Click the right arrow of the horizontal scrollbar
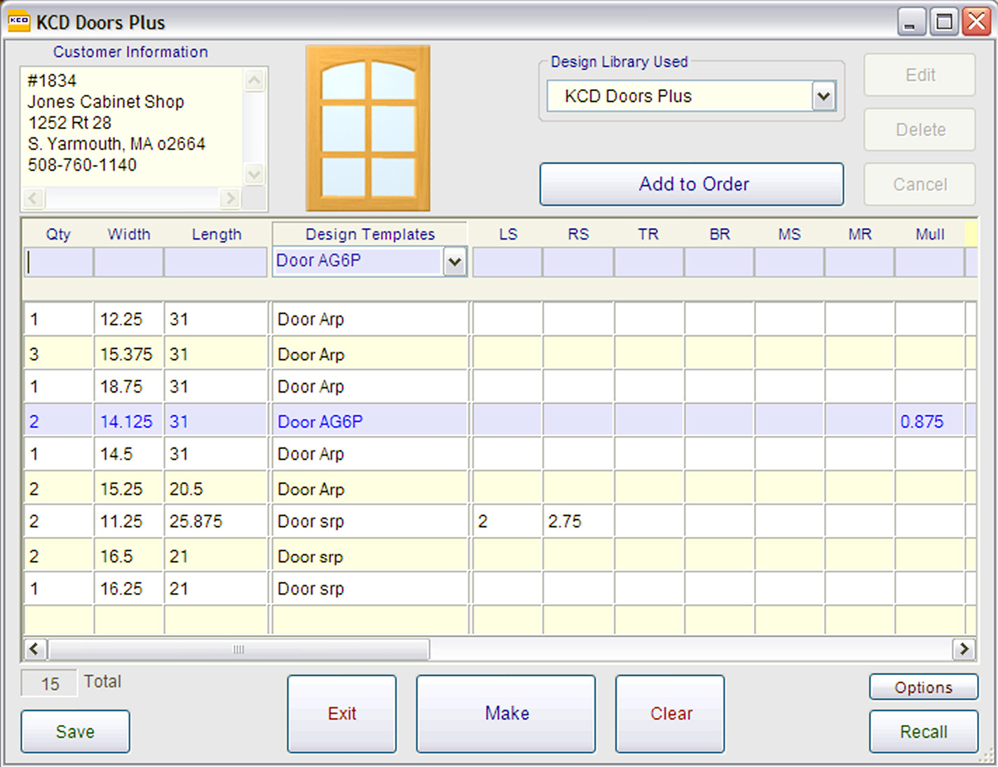Viewport: 998px width, 767px height. [x=964, y=649]
